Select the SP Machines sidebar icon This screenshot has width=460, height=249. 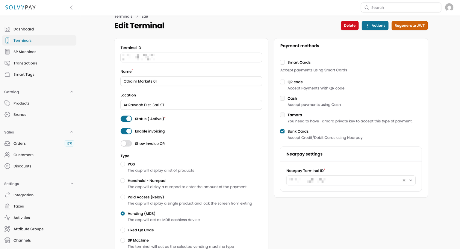click(x=7, y=51)
